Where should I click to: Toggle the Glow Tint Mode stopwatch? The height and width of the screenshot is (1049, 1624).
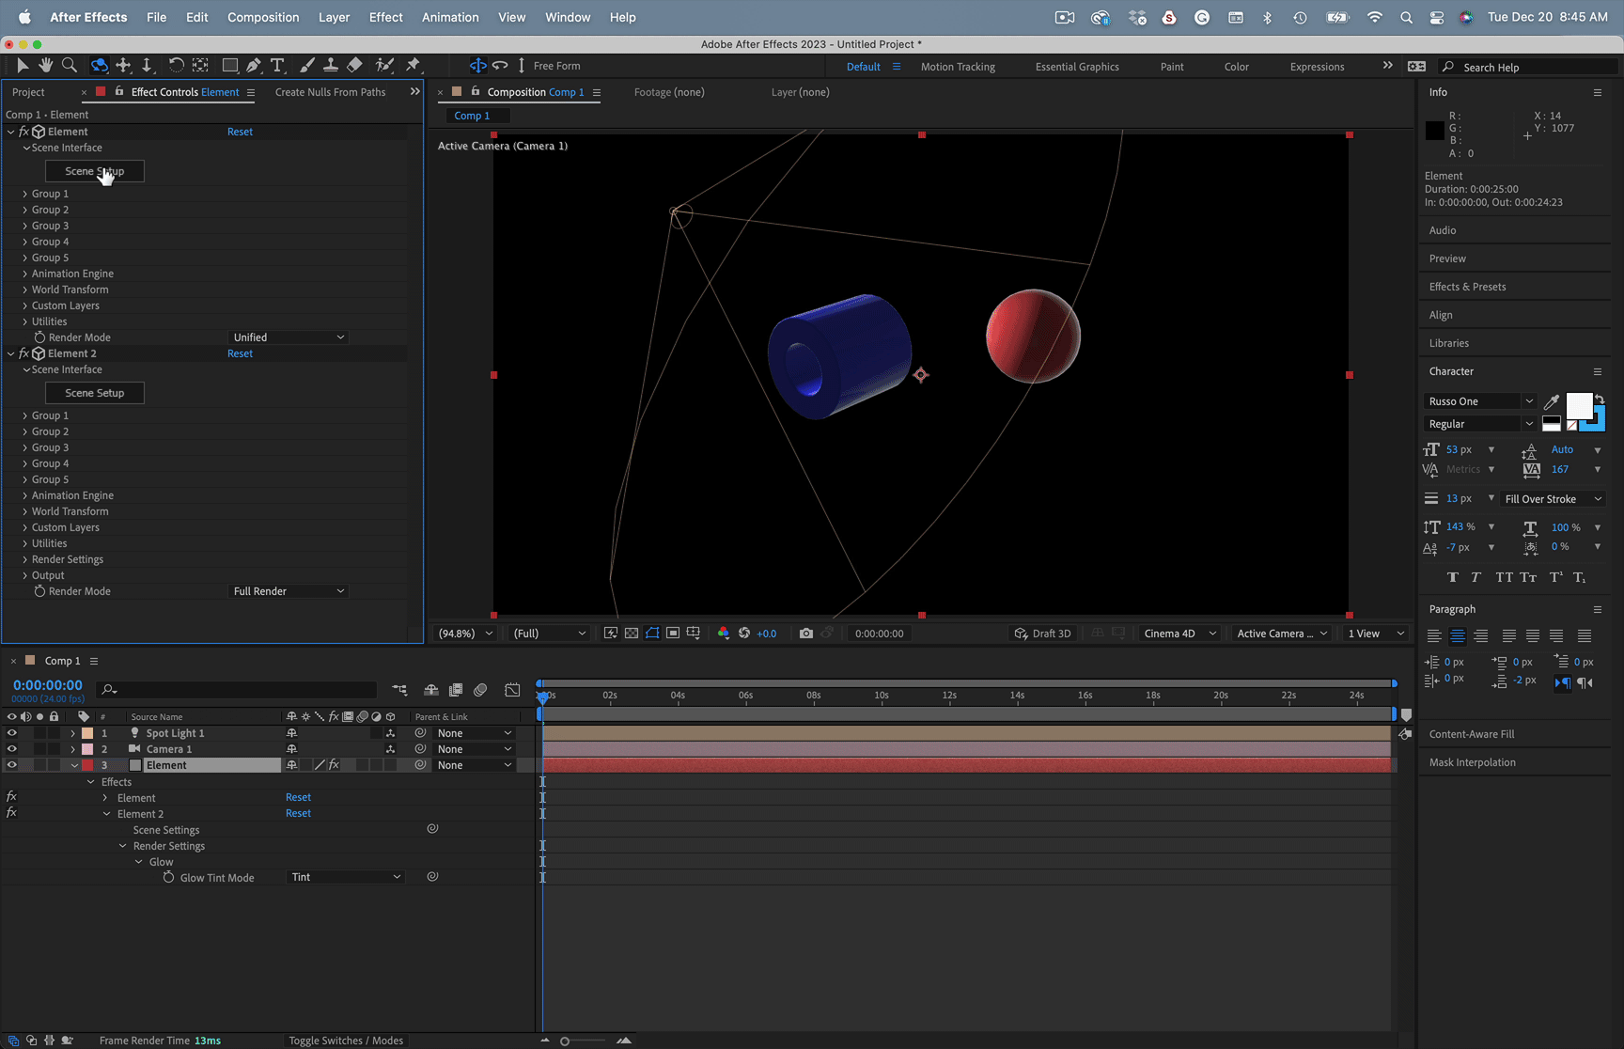pyautogui.click(x=169, y=877)
